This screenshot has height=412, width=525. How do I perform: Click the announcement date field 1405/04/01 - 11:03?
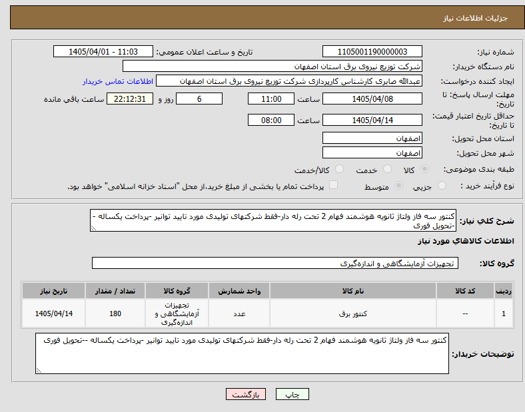point(103,51)
